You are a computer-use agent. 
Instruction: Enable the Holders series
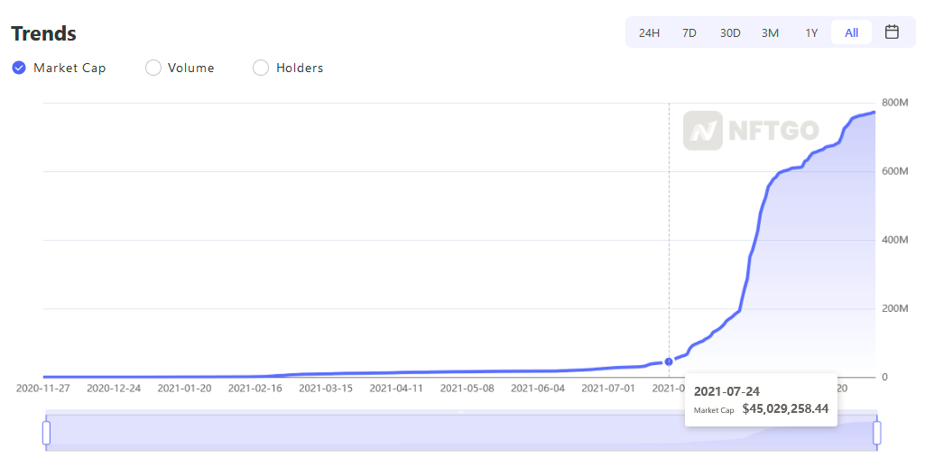261,68
